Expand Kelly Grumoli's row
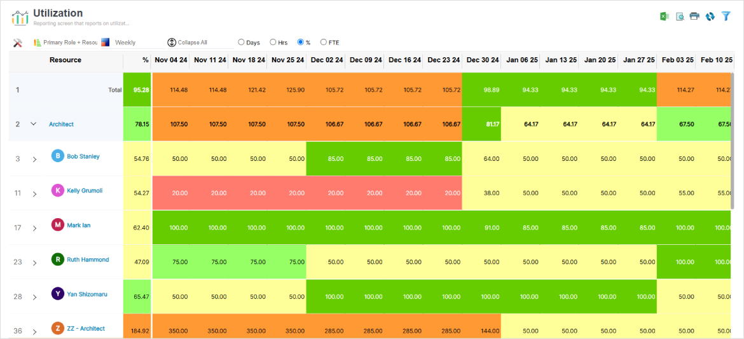744x339 pixels. click(x=34, y=194)
